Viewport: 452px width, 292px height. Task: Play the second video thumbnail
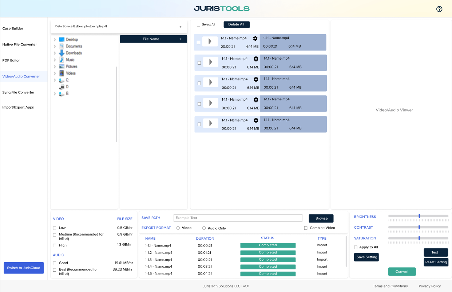click(x=210, y=62)
